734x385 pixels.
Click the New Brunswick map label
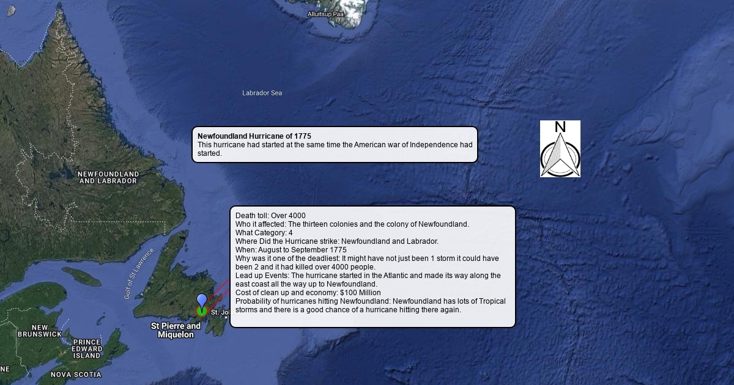[x=40, y=331]
